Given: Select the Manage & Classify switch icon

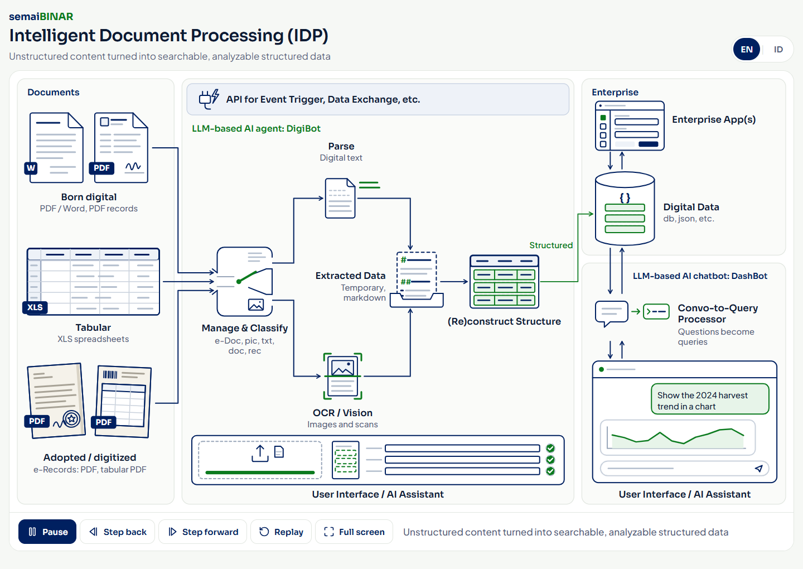Looking at the screenshot, I should 245,282.
